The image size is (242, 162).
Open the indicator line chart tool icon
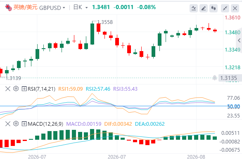tap(194, 8)
